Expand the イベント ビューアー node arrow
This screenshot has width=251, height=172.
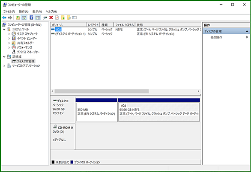[9, 39]
